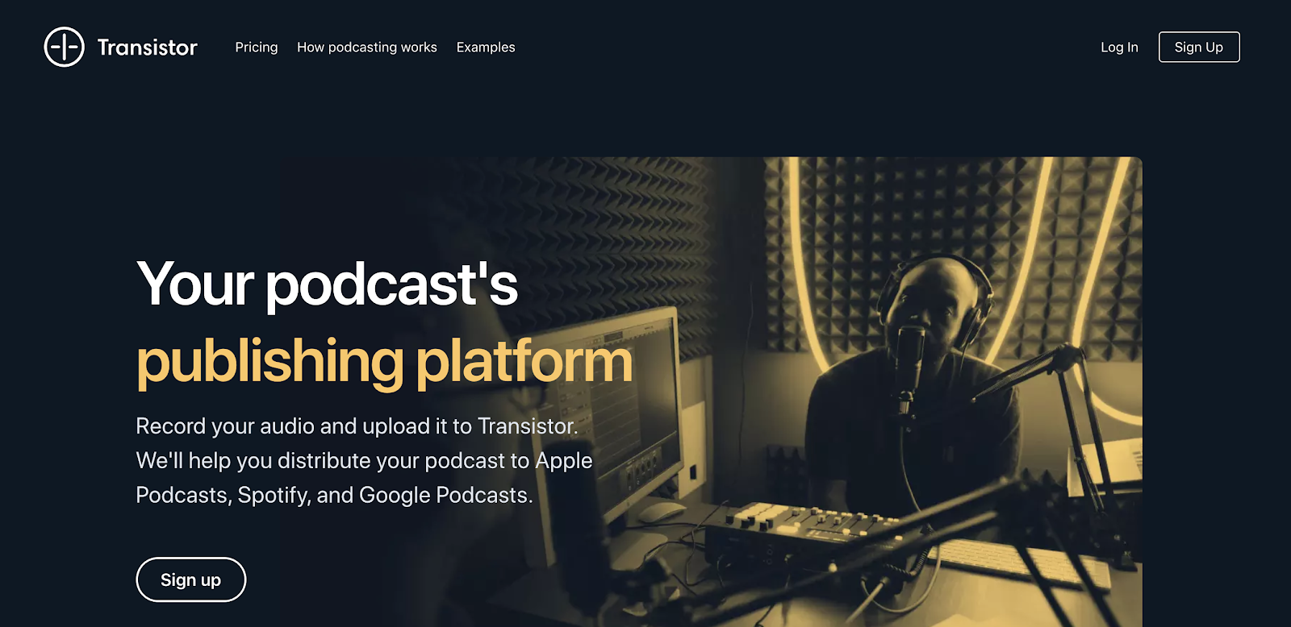The width and height of the screenshot is (1291, 627).
Task: Click the Sign Up header button
Action: coord(1199,47)
